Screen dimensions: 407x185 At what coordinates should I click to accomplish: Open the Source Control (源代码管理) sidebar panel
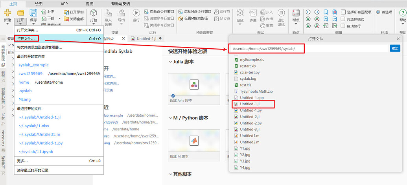pyautogui.click(x=4, y=99)
